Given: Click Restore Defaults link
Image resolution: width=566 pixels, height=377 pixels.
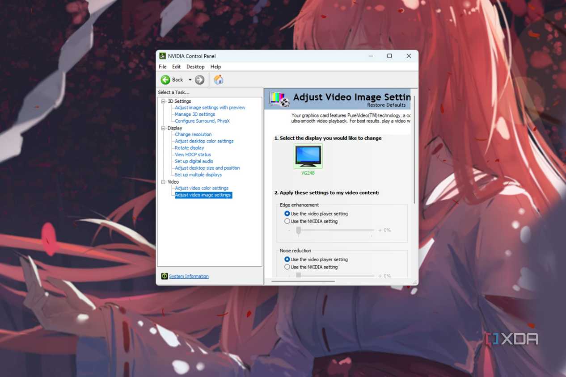Looking at the screenshot, I should click(x=386, y=105).
